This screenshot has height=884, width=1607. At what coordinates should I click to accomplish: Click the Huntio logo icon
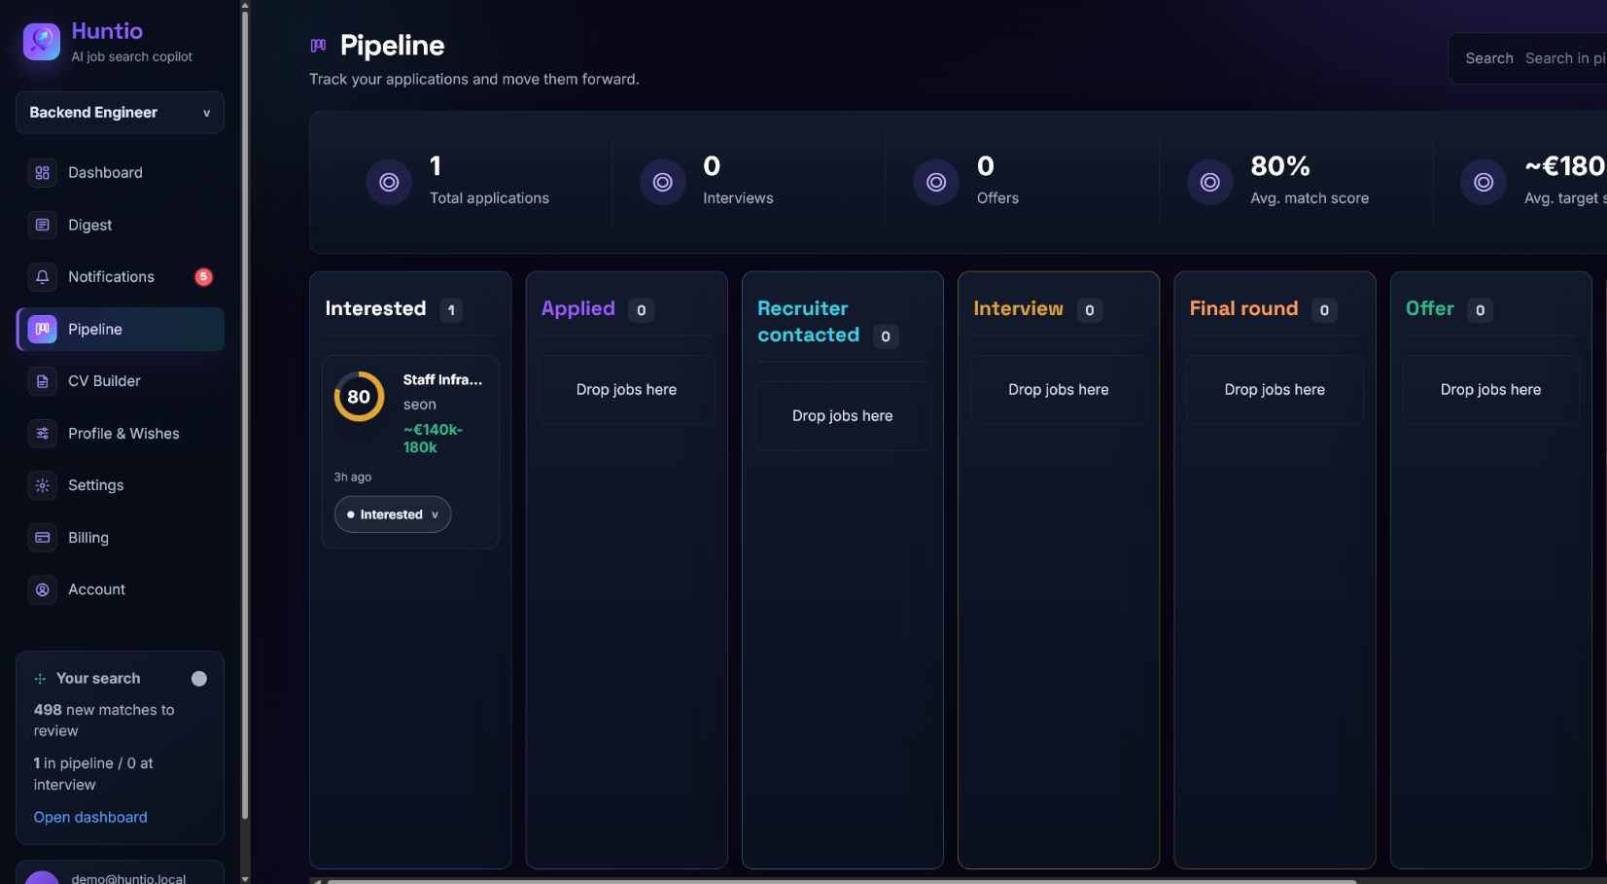(x=41, y=42)
